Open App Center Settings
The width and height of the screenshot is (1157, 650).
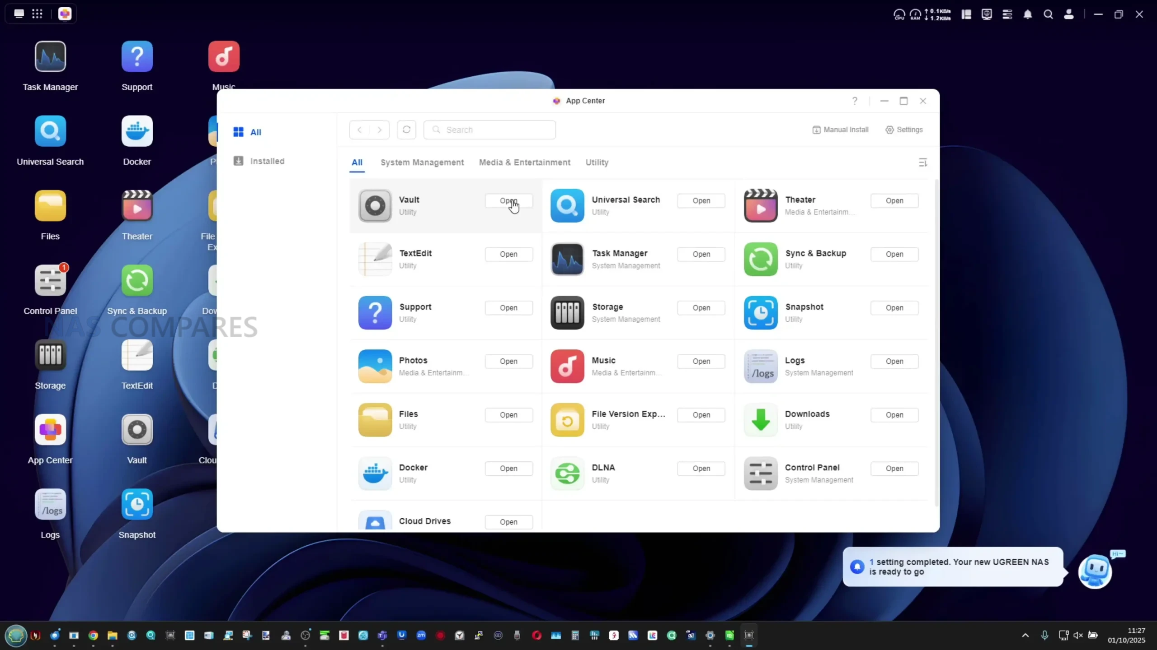tap(904, 130)
